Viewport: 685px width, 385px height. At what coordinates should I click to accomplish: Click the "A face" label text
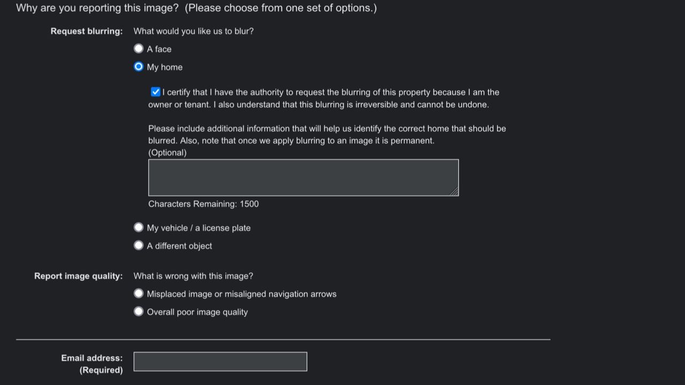click(x=159, y=49)
